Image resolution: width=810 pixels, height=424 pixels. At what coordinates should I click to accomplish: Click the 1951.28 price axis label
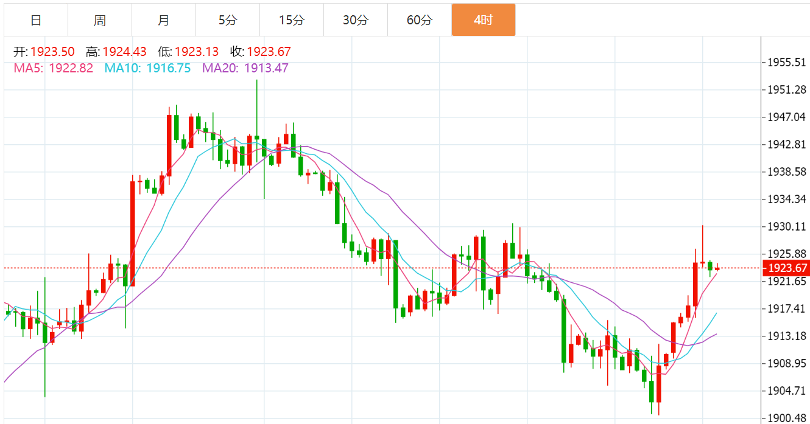click(x=786, y=90)
